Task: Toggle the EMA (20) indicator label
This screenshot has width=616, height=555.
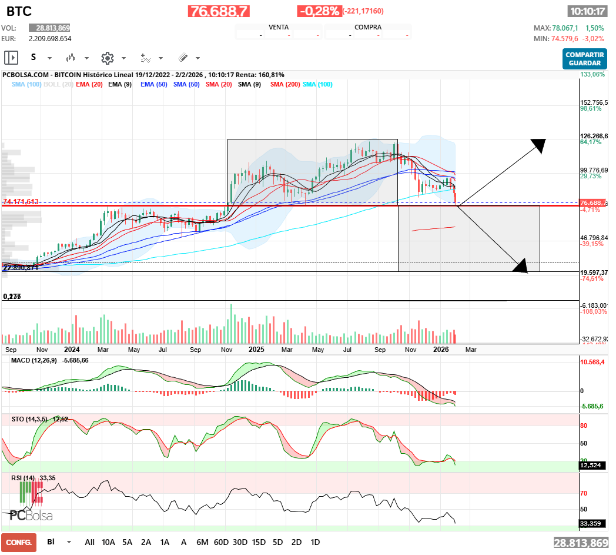Action: pyautogui.click(x=89, y=84)
